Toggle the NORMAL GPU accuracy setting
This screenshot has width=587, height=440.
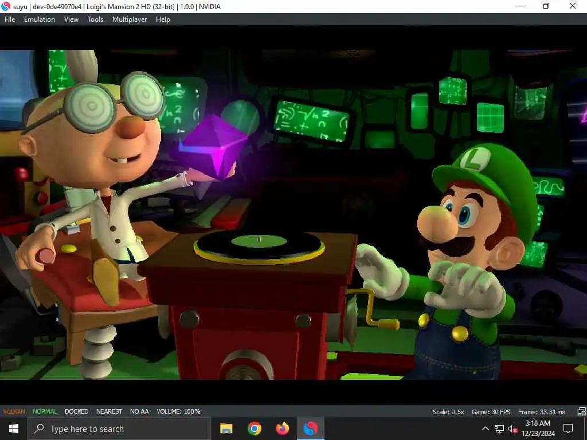click(x=45, y=411)
